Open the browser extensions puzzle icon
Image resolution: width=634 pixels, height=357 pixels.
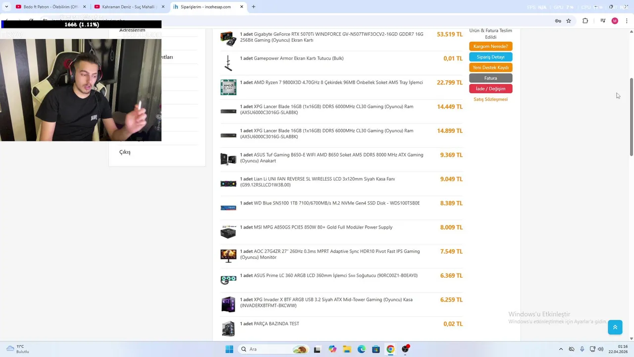(585, 21)
